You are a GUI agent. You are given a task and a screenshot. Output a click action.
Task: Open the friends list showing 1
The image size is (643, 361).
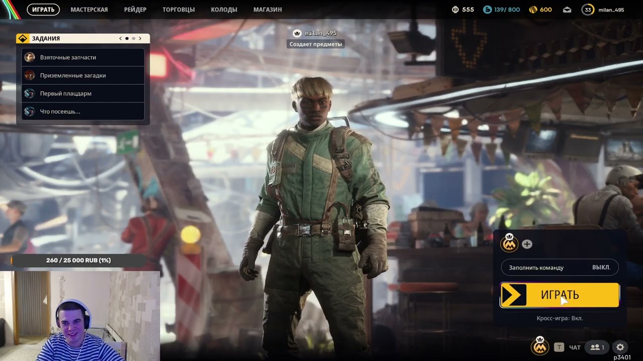(x=597, y=347)
